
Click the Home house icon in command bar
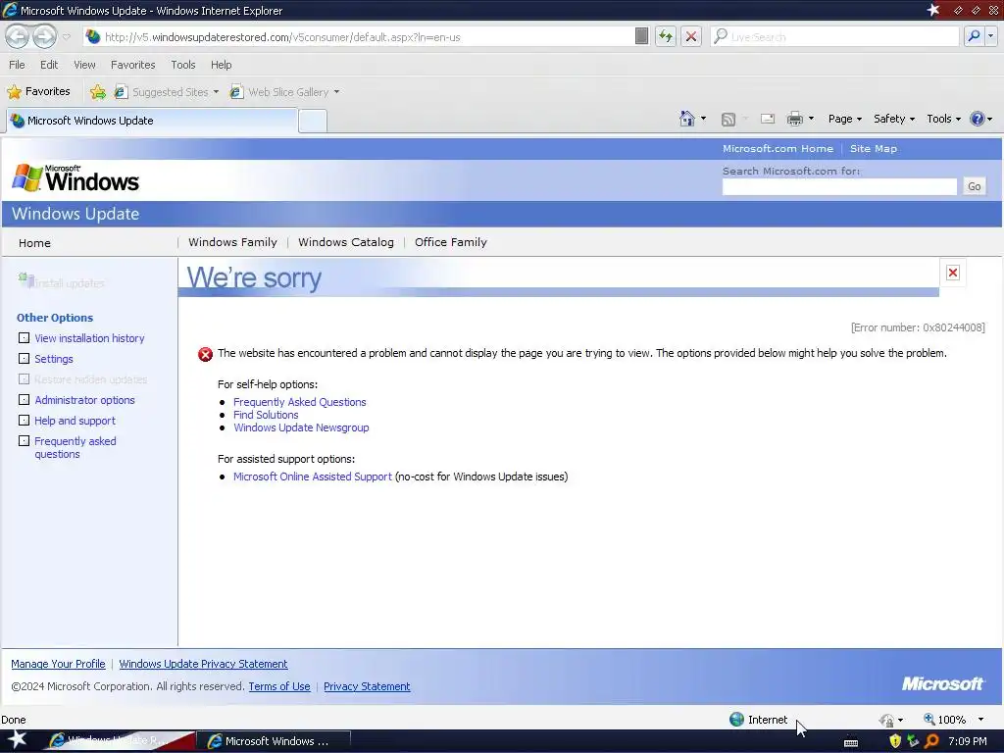pyautogui.click(x=687, y=119)
